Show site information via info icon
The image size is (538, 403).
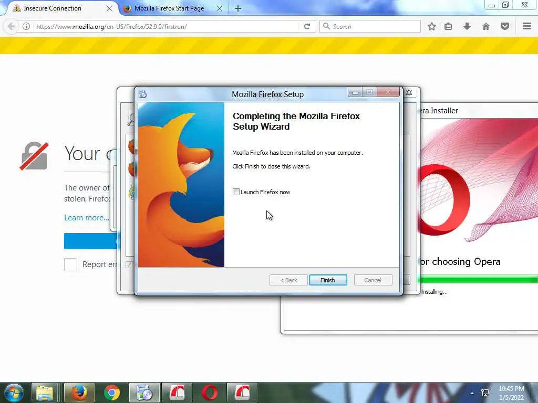click(x=26, y=26)
